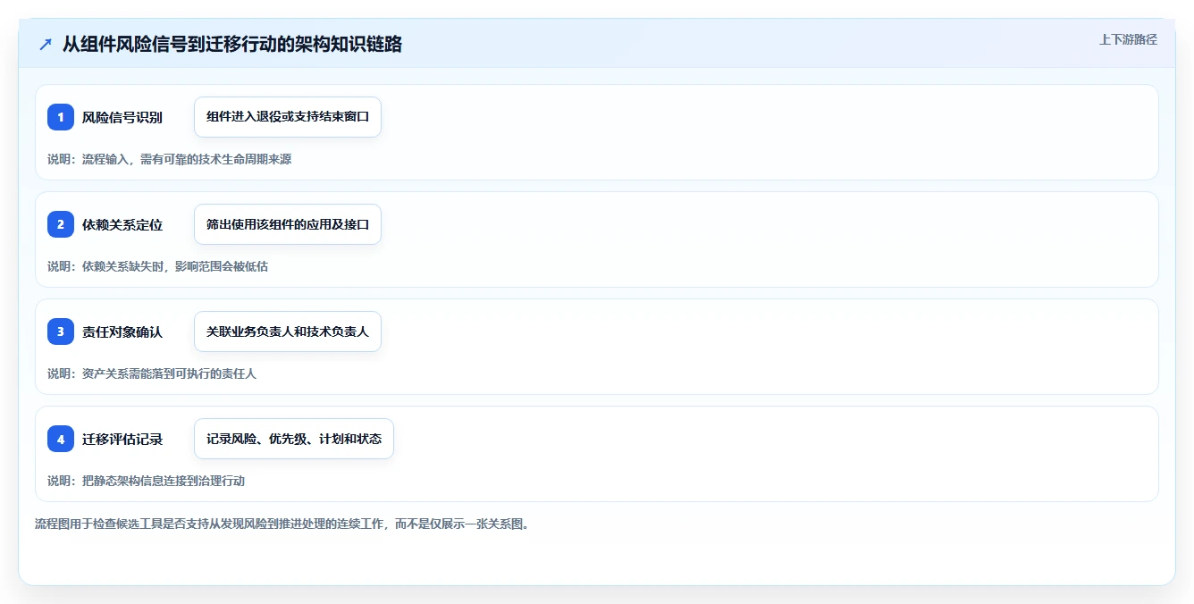
Task: Click the arrow icon beside the title
Action: tap(46, 45)
